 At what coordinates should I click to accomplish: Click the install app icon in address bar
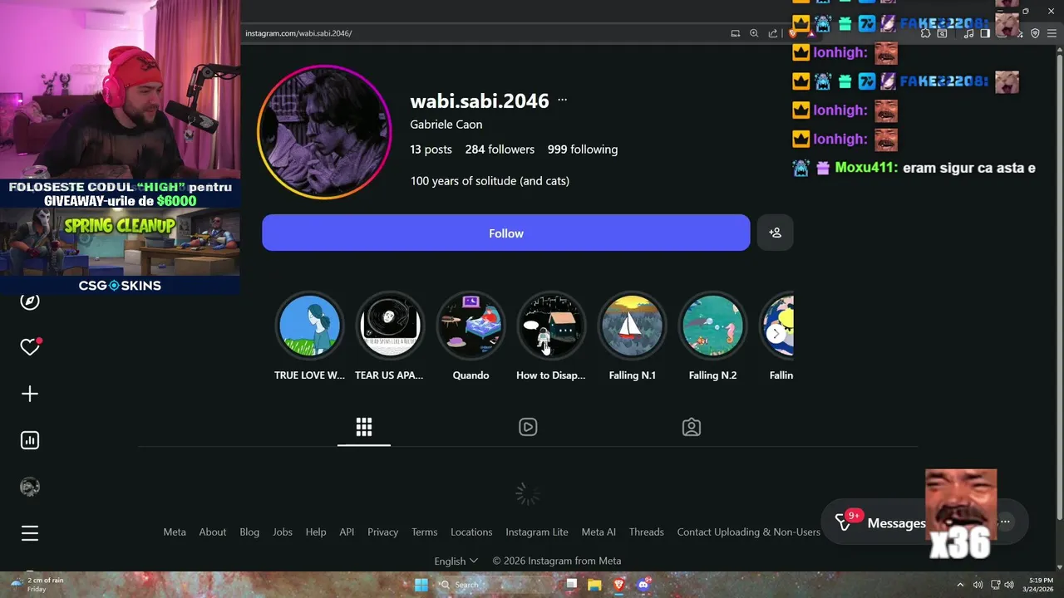[735, 33]
